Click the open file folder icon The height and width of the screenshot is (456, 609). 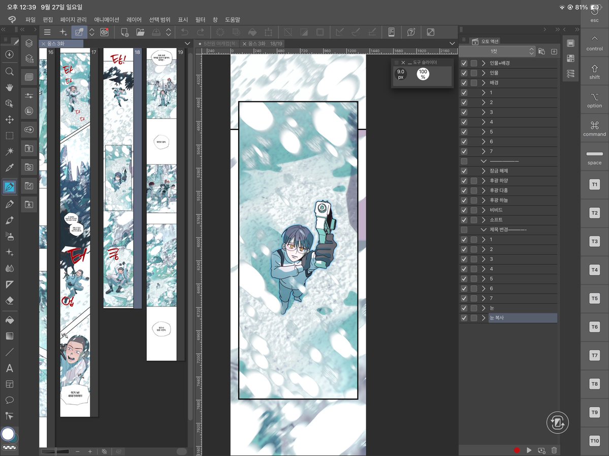pyautogui.click(x=140, y=32)
